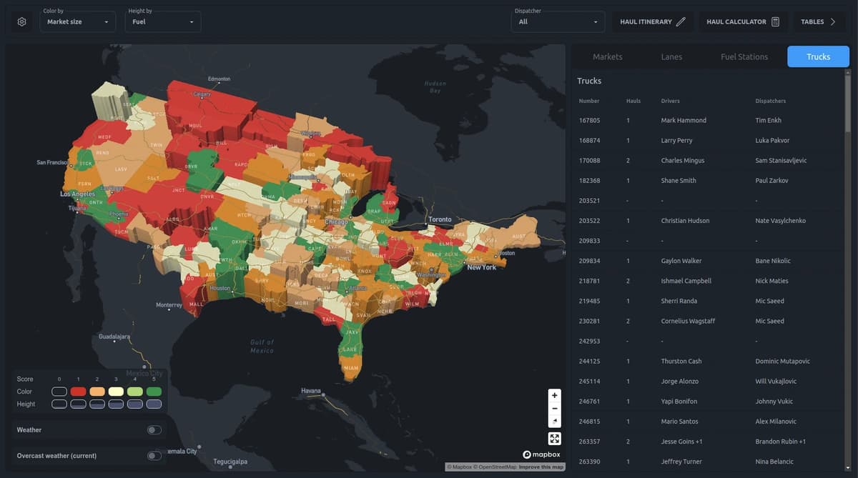
Task: Click the light green score 4 swatch
Action: click(135, 392)
